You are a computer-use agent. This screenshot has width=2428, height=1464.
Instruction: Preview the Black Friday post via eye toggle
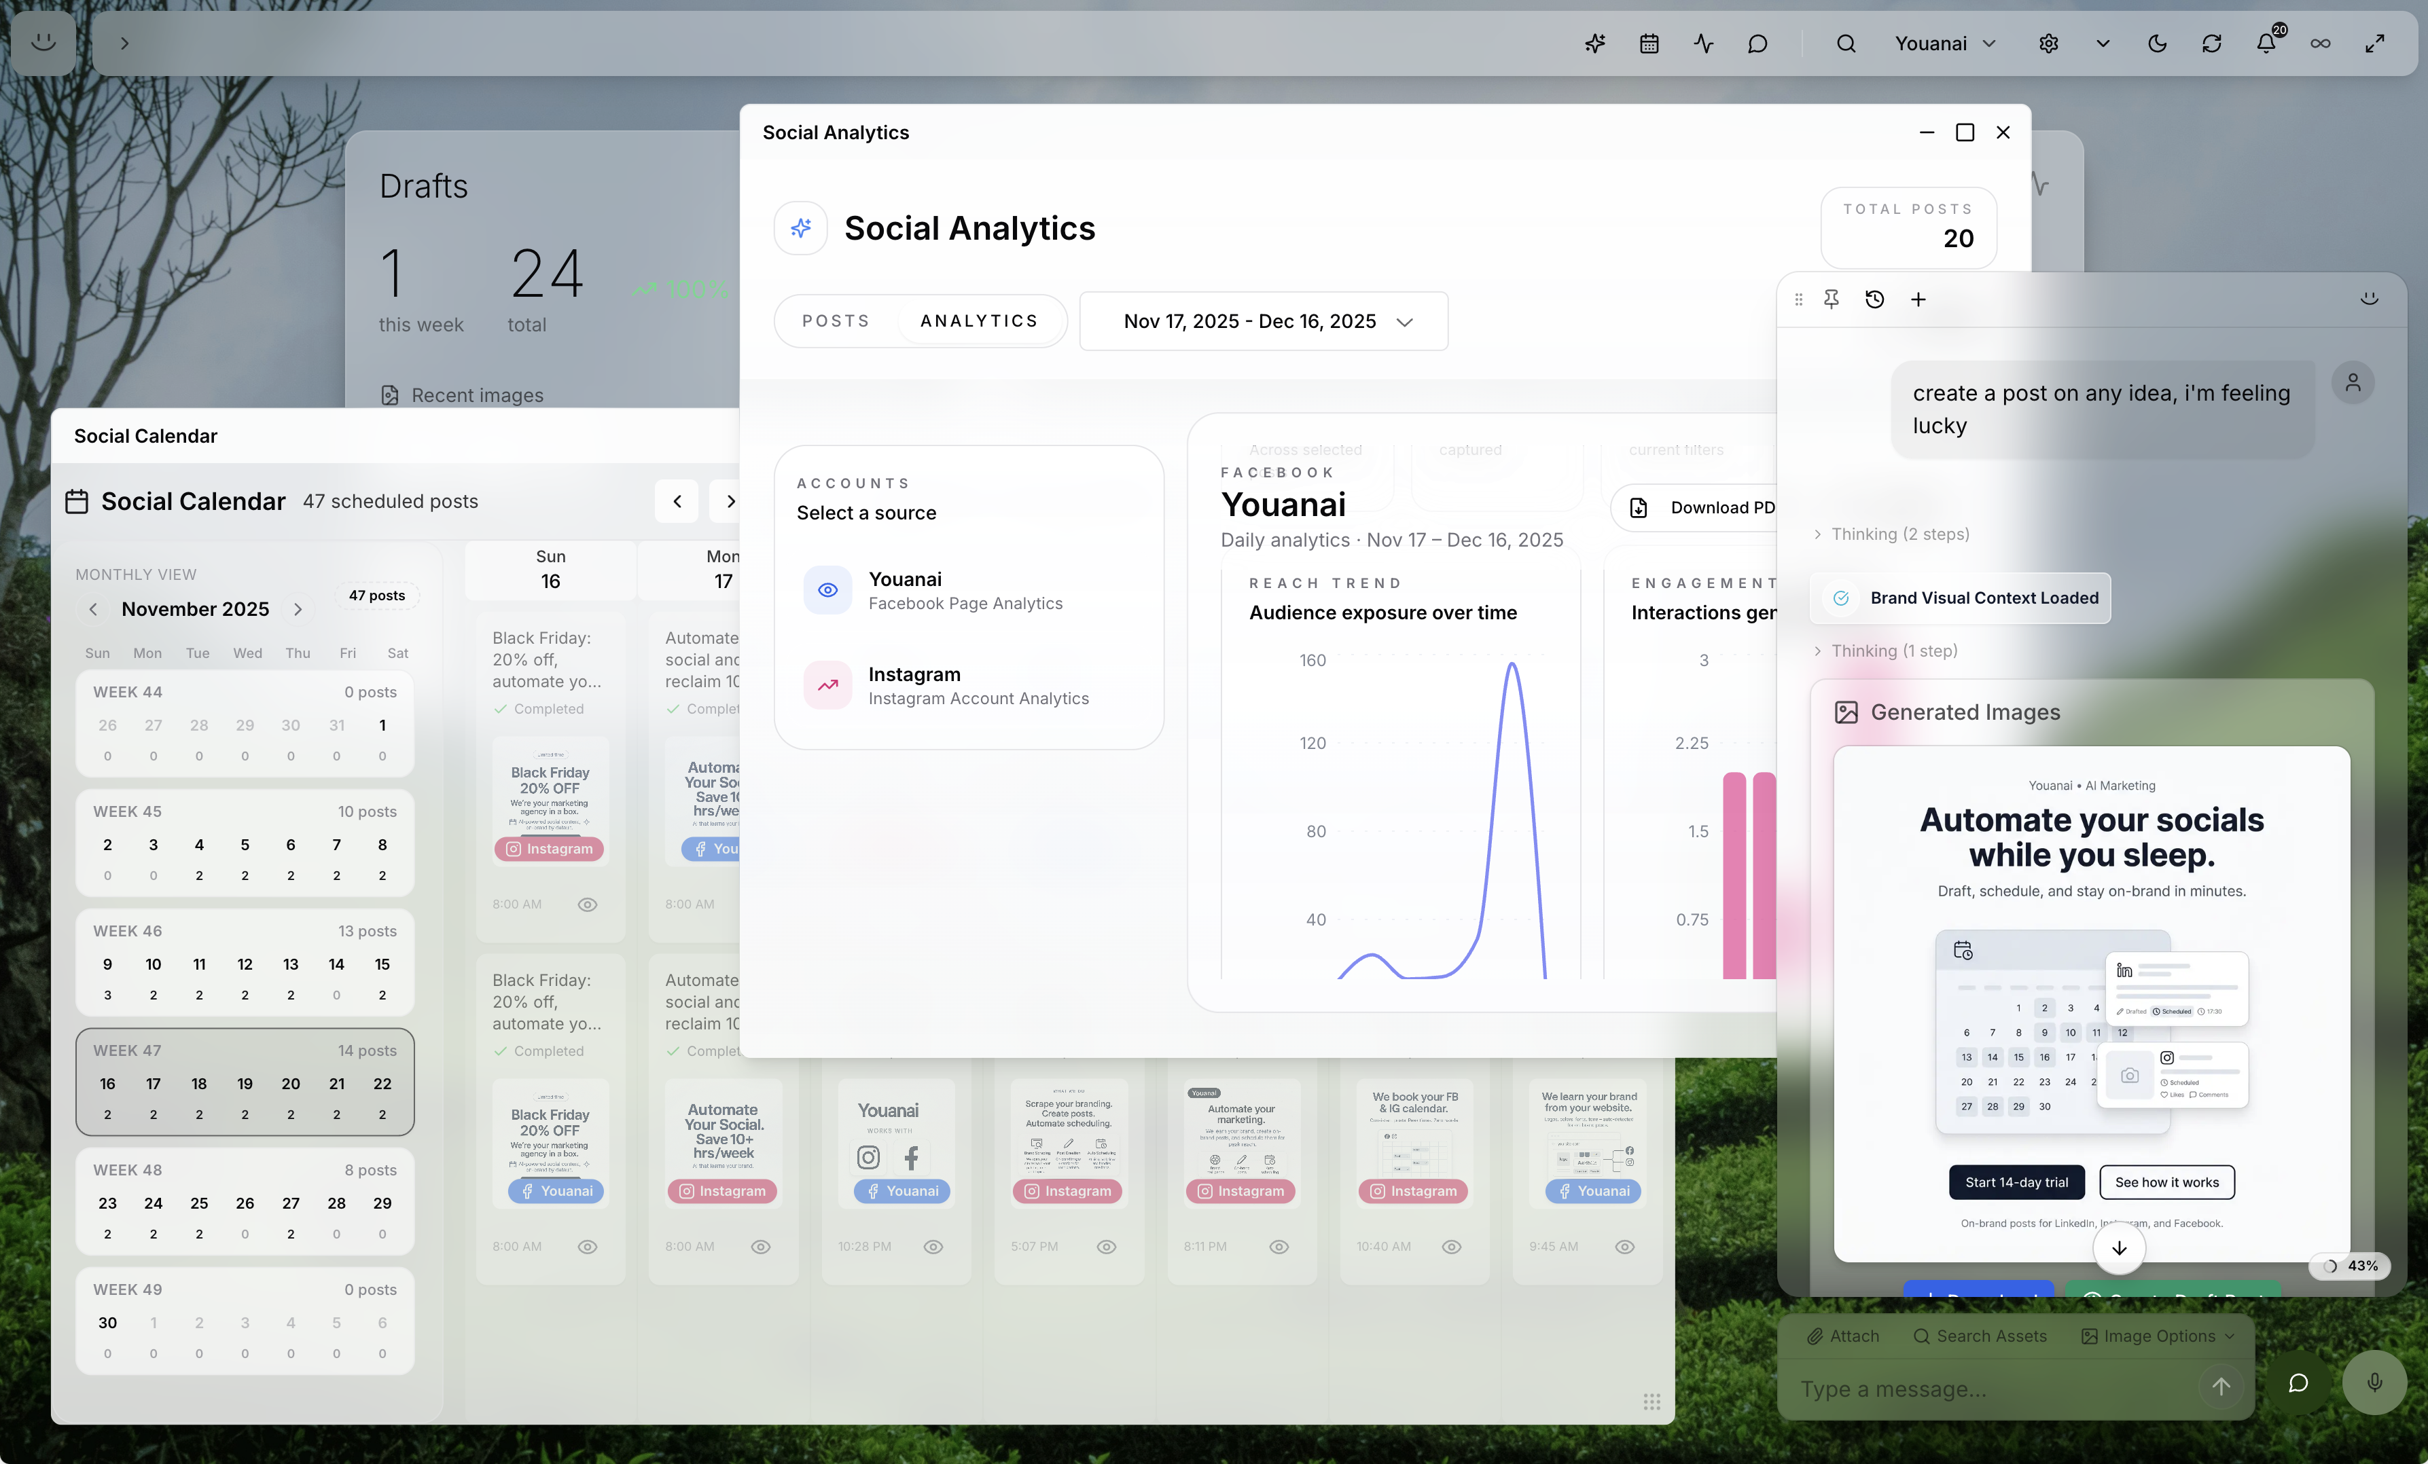(588, 904)
